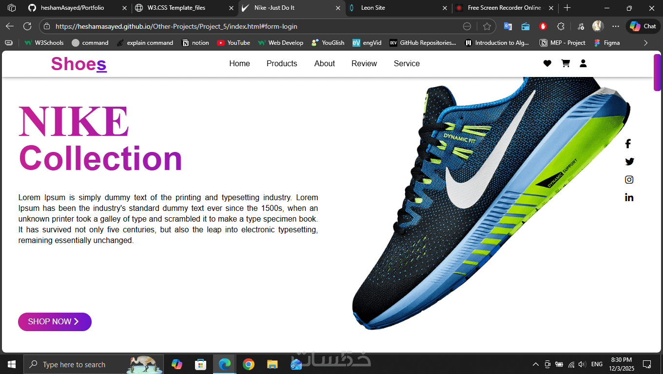The width and height of the screenshot is (663, 374).
Task: View site information lock icon
Action: pyautogui.click(x=47, y=26)
